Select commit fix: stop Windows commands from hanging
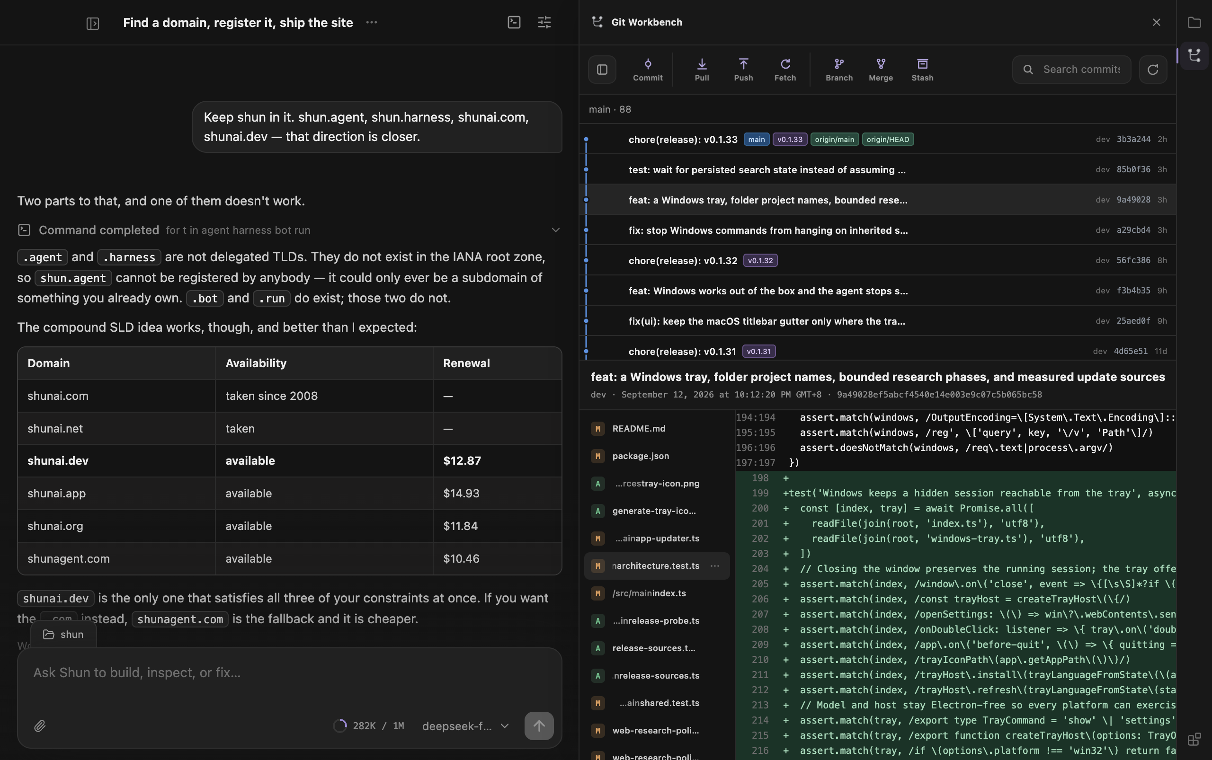 (x=878, y=230)
